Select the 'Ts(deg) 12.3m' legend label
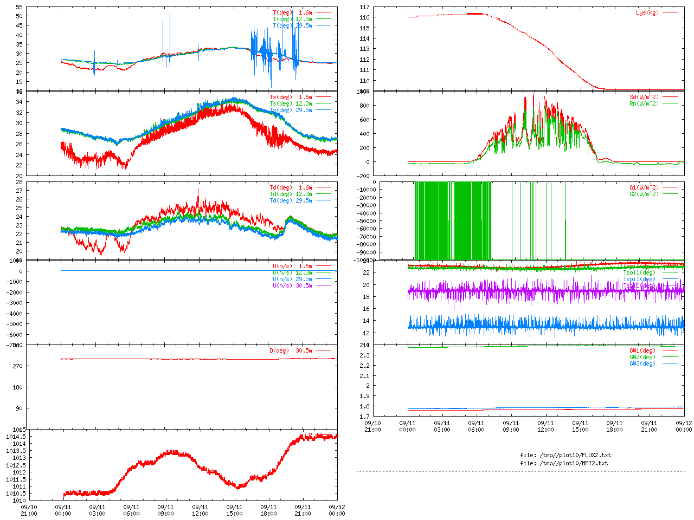 pyautogui.click(x=291, y=104)
